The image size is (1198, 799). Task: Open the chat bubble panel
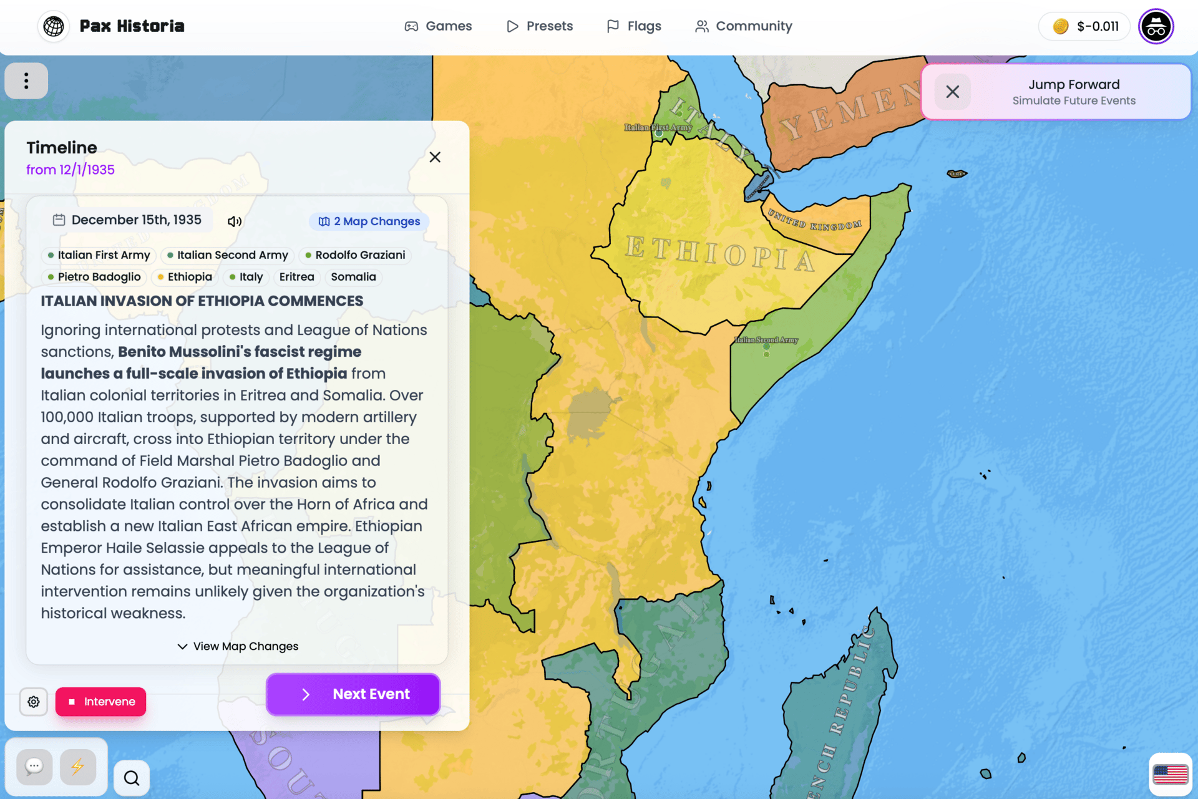(34, 766)
